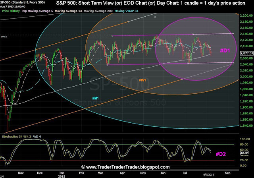Click the 1,980.00 price axis label
Screen dimensions: 254x178
pyautogui.click(x=246, y=83)
